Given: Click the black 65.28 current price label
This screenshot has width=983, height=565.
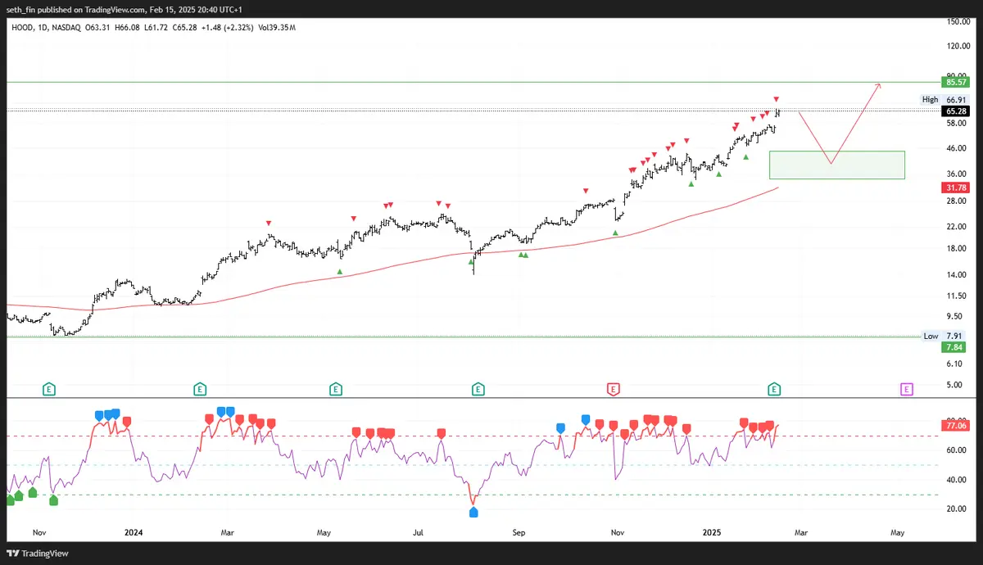Looking at the screenshot, I should [956, 111].
